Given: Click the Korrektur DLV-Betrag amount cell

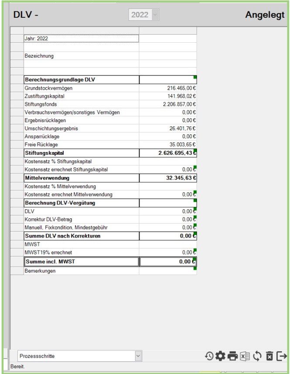Looking at the screenshot, I should (168, 219).
